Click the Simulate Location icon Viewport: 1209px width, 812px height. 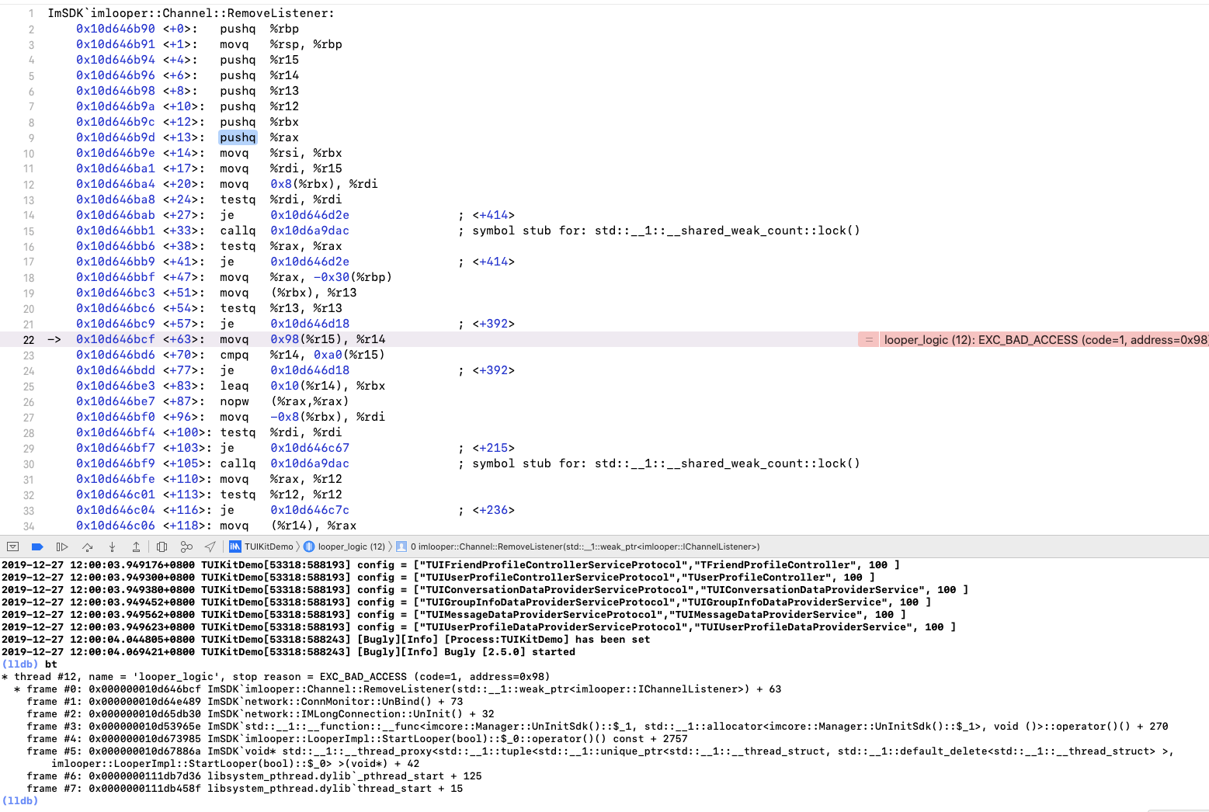click(210, 547)
